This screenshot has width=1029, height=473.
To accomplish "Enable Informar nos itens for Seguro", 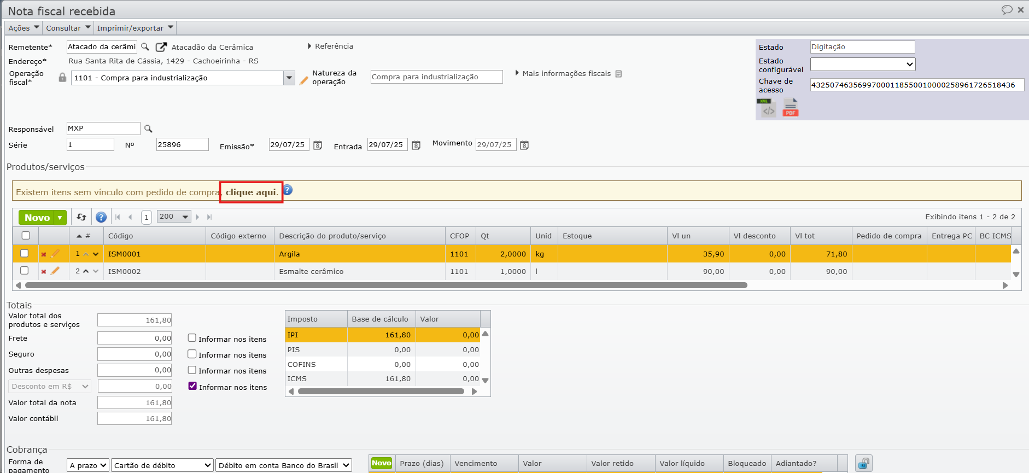I will (x=192, y=354).
